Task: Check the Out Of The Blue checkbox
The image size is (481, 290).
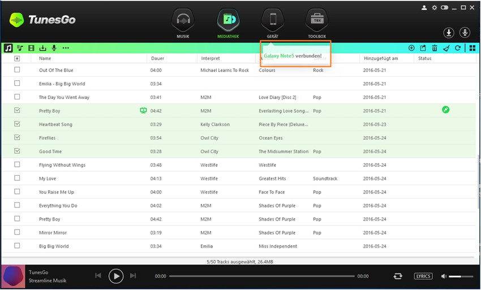Action: point(17,70)
